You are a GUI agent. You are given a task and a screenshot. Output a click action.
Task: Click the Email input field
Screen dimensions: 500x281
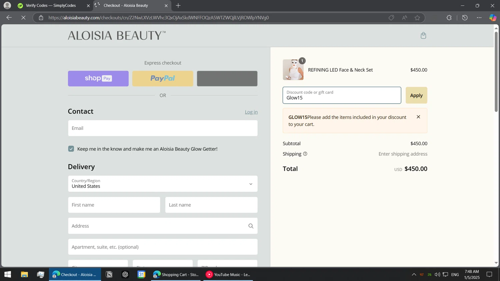coord(163,128)
